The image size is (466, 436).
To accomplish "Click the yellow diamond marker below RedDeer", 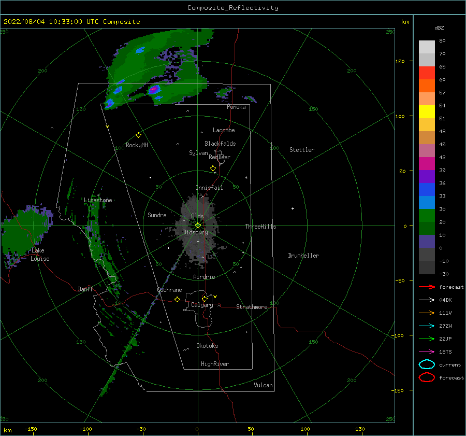I will 213,168.
